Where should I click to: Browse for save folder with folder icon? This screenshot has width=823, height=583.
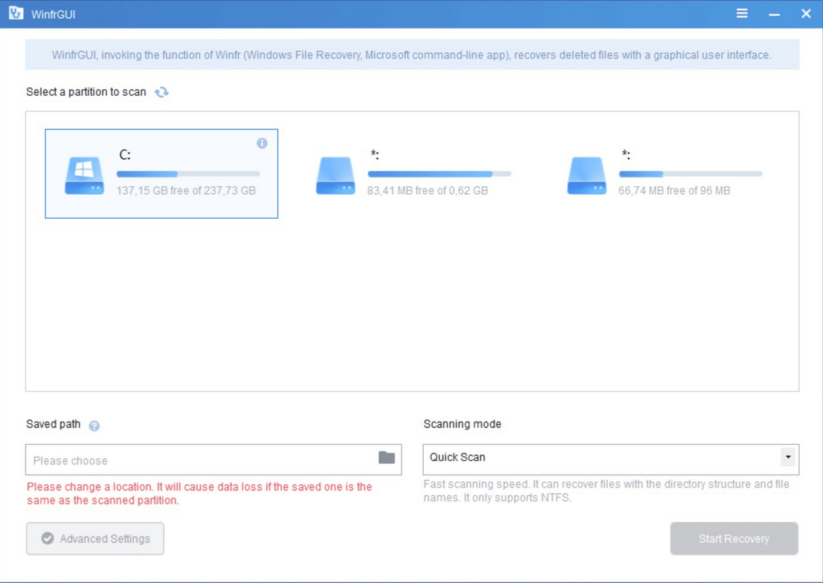click(387, 457)
